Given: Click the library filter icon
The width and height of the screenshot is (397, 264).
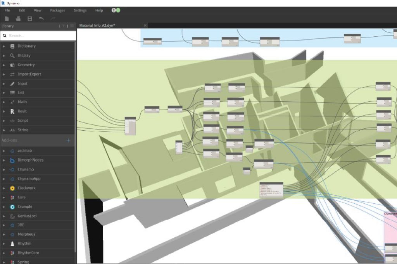Looking at the screenshot, I should click(x=64, y=26).
